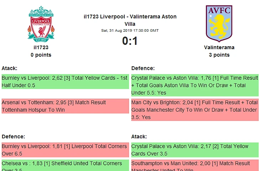260x171 pixels.
Task: Click the lower left Defence heading
Action: pyautogui.click(x=13, y=136)
